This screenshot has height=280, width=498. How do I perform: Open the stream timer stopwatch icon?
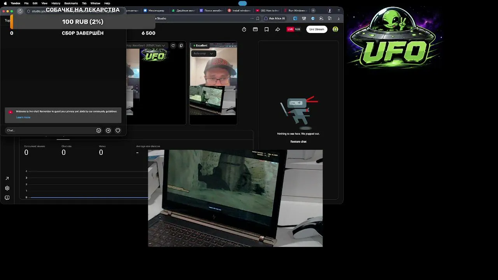tap(244, 29)
